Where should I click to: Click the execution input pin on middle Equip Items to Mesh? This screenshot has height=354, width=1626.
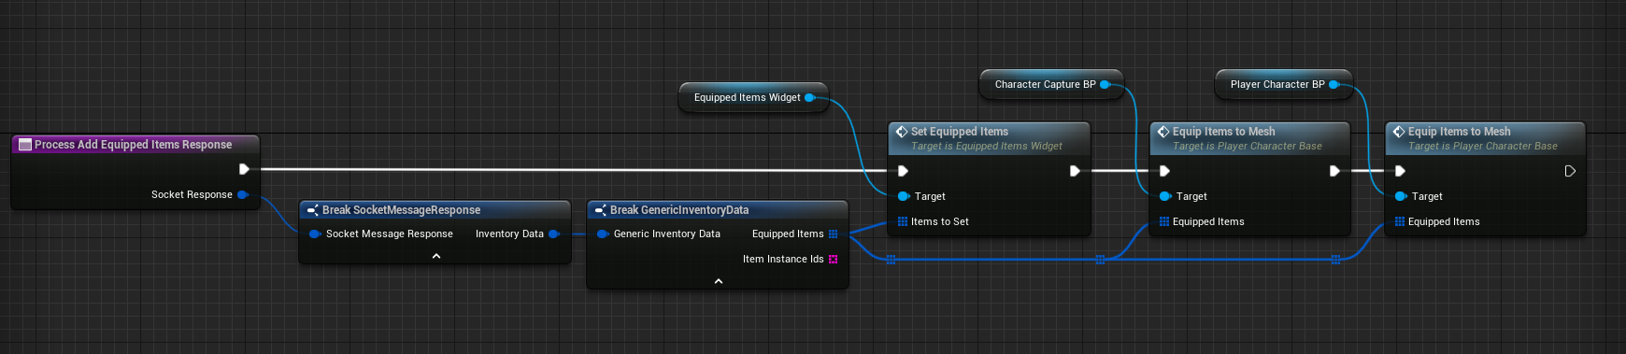click(1164, 171)
